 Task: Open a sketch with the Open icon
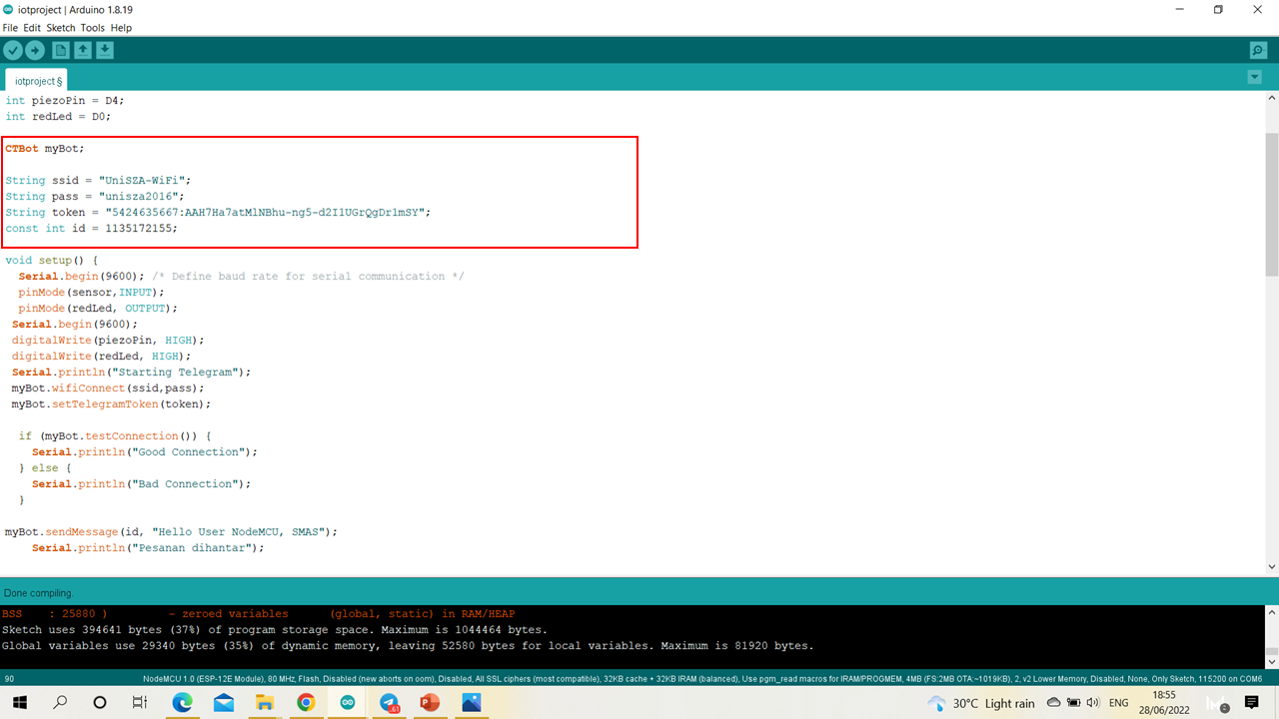pos(83,50)
